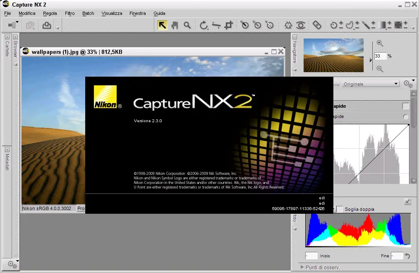Click the histogram reset arrow button
This screenshot has width=419, height=273.
click(x=407, y=256)
